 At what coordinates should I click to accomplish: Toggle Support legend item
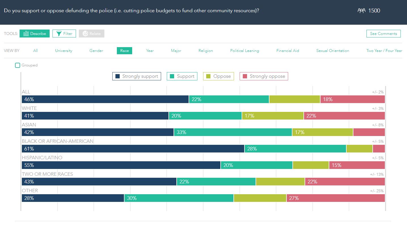click(x=182, y=76)
